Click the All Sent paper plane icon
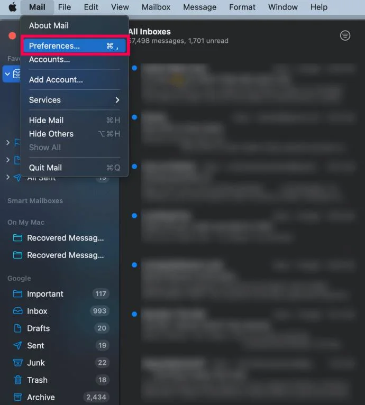365x405 pixels. tap(17, 178)
